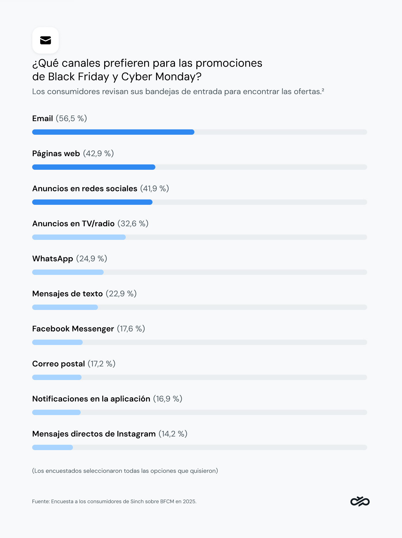Click the Sinch logo icon

pyautogui.click(x=360, y=502)
